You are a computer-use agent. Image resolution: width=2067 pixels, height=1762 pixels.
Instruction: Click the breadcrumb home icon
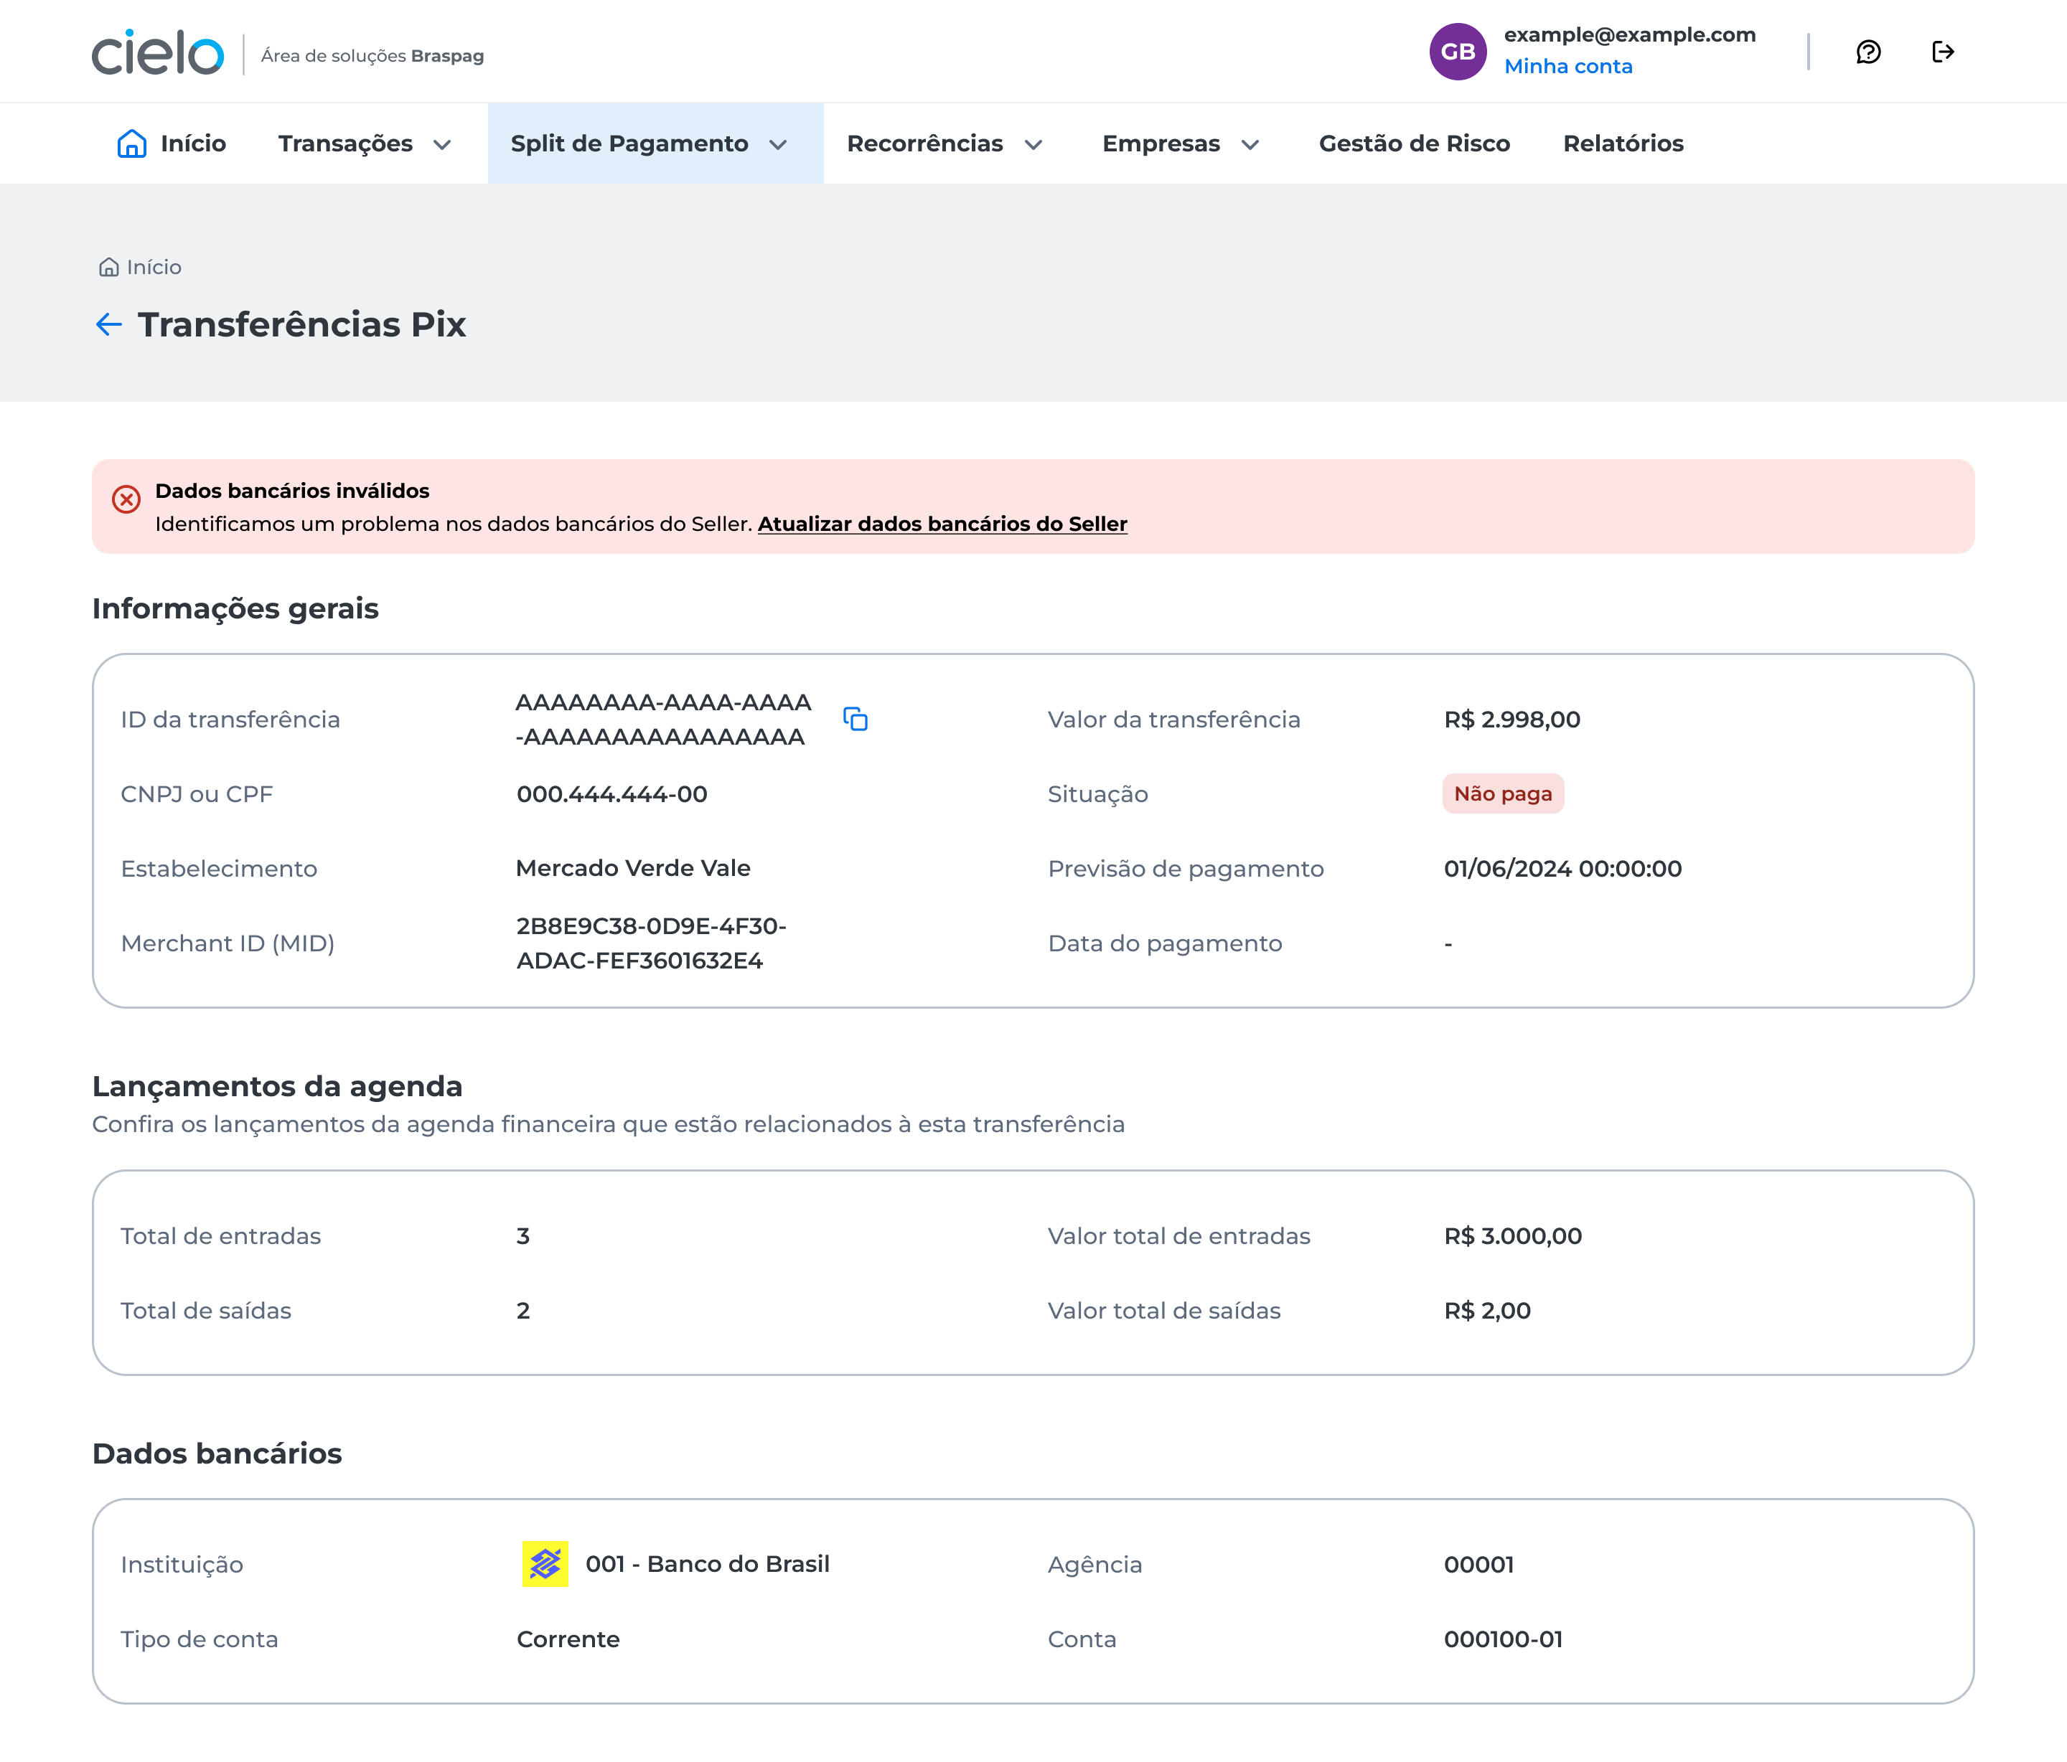109,268
